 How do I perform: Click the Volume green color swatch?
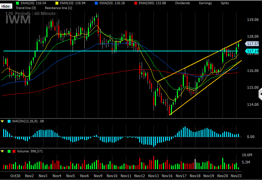pos(9,151)
